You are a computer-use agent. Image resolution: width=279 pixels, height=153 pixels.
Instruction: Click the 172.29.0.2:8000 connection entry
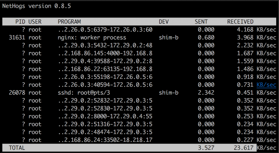105,116
